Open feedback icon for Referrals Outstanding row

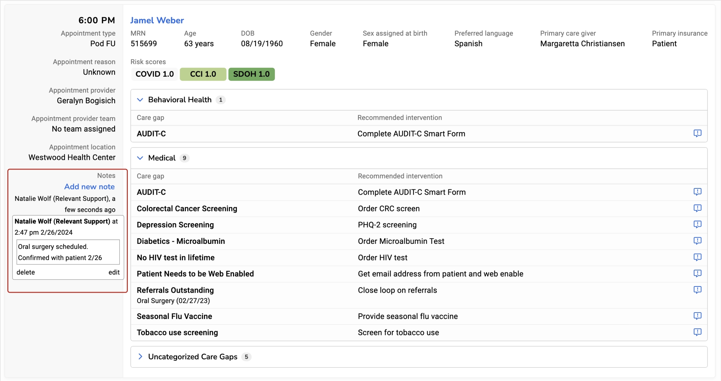pyautogui.click(x=697, y=290)
